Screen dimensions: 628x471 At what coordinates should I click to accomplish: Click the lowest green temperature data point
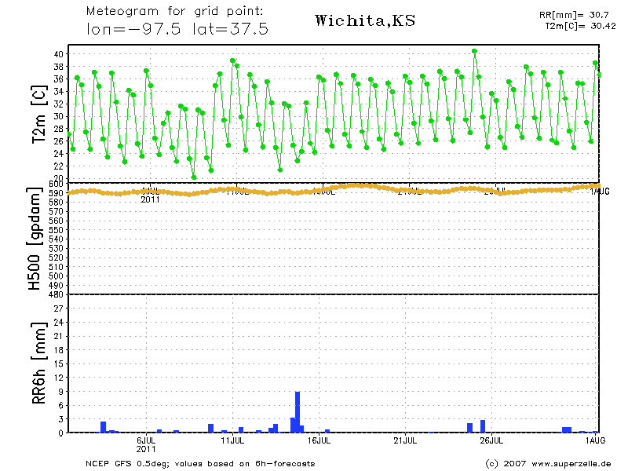[x=194, y=177]
